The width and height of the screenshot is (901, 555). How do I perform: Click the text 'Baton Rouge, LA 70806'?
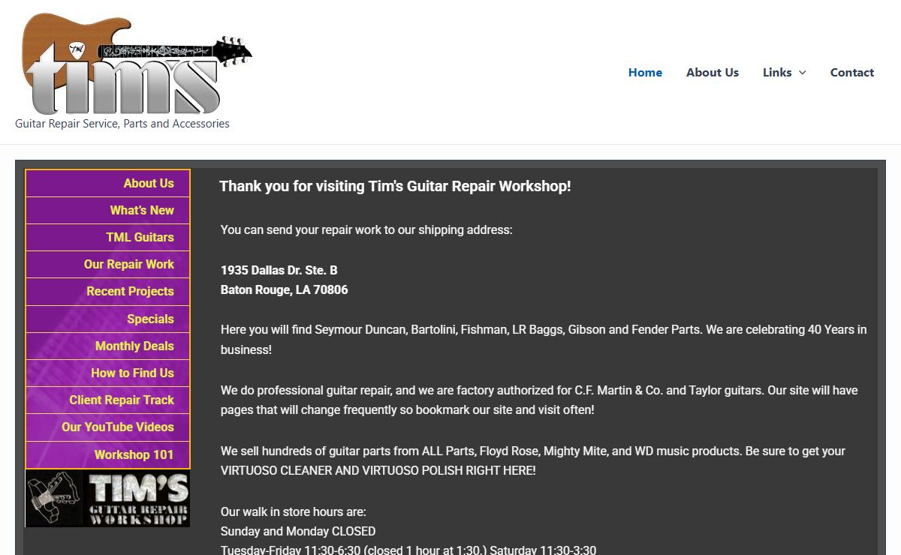[285, 289]
